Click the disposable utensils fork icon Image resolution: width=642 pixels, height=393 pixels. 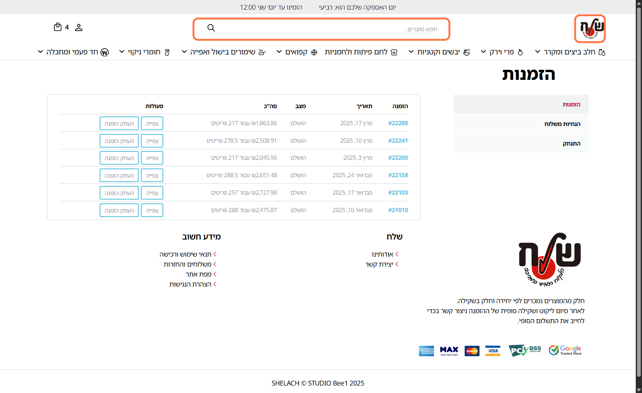point(105,52)
